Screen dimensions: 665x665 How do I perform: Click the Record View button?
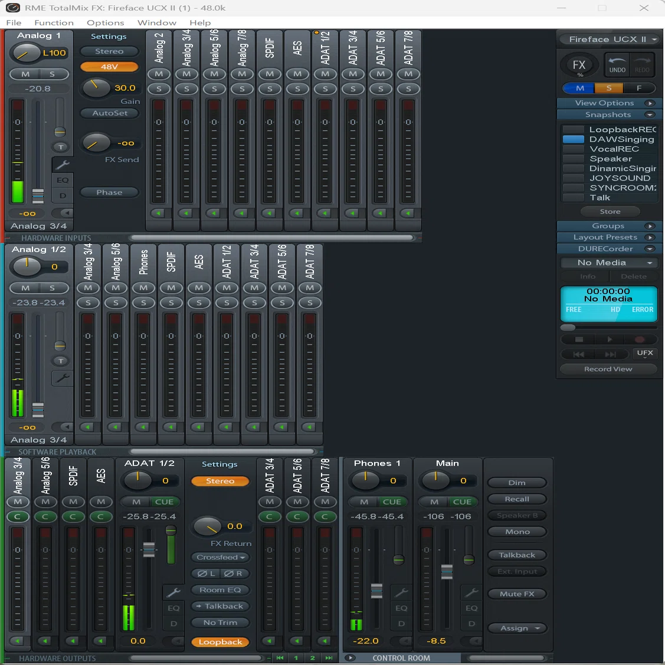608,369
